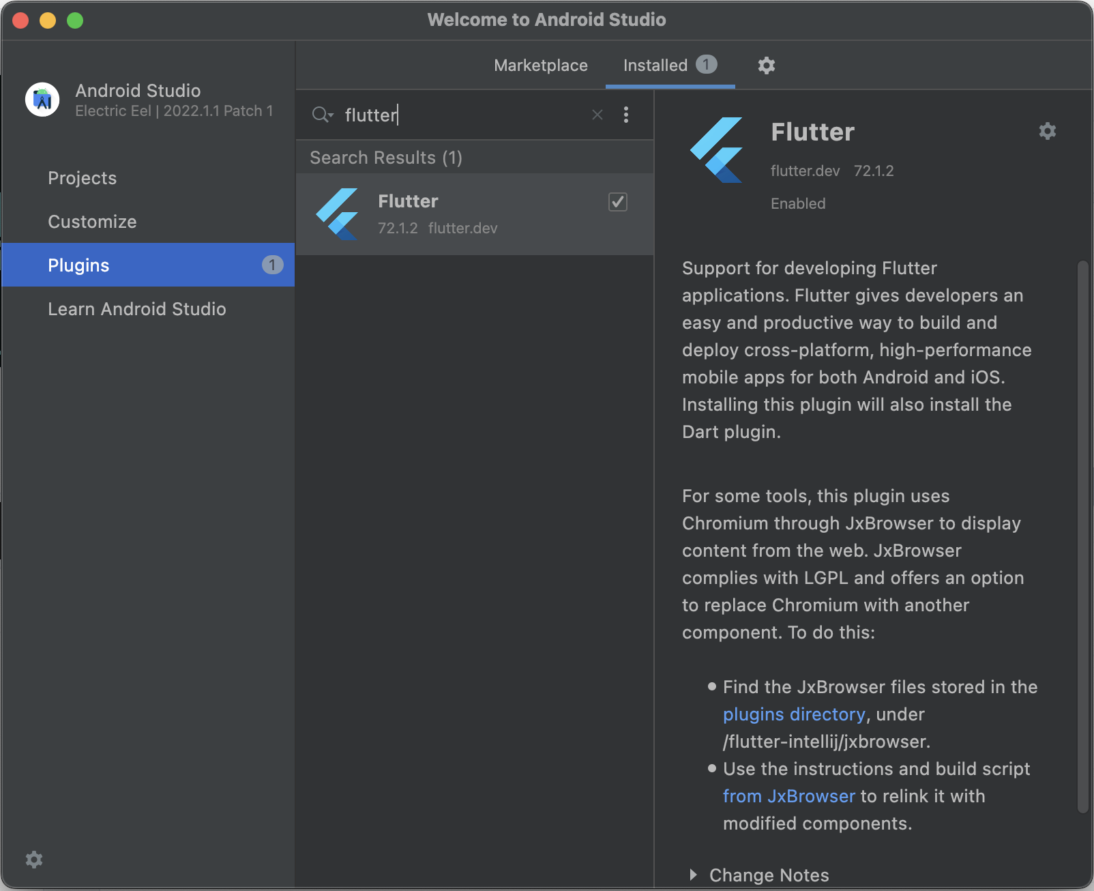
Task: Open the plugins gear settings menu
Action: pos(767,65)
